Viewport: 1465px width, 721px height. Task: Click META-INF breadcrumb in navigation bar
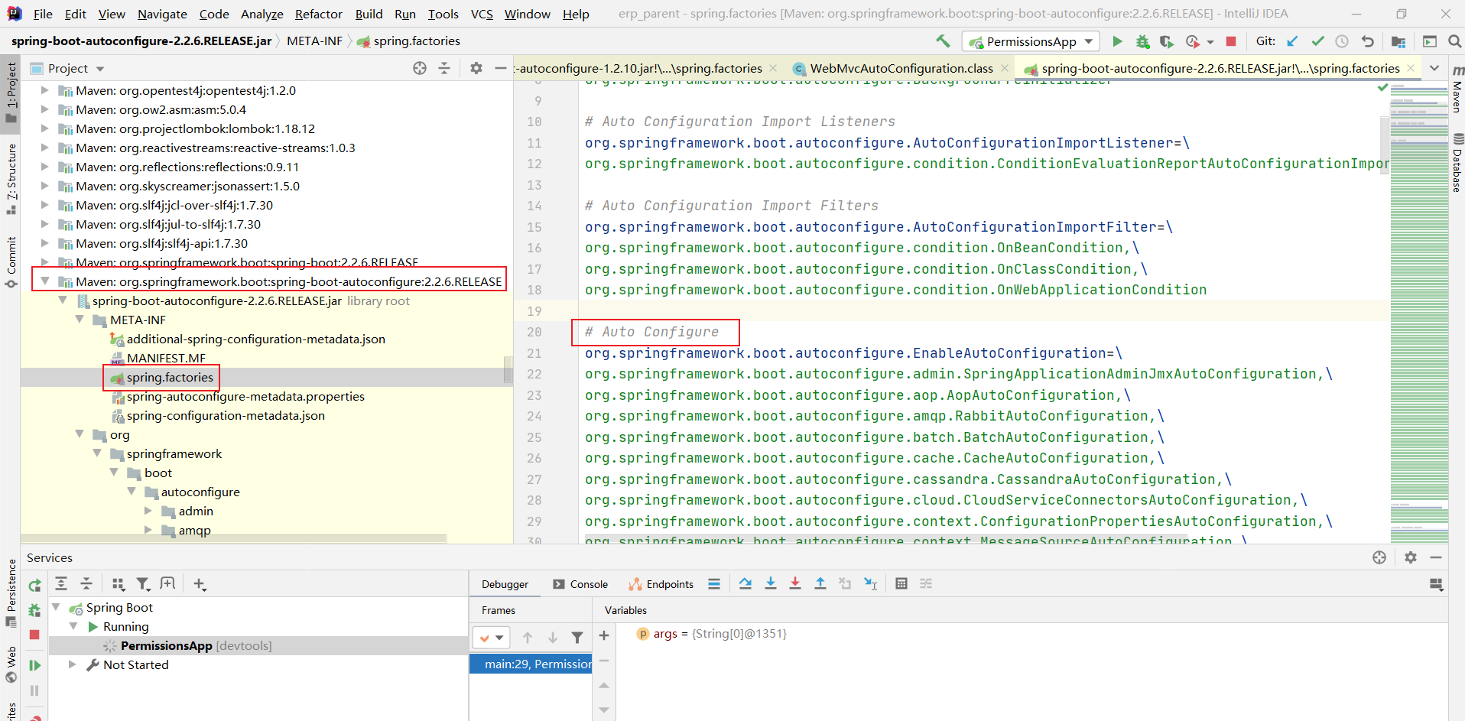(x=314, y=41)
